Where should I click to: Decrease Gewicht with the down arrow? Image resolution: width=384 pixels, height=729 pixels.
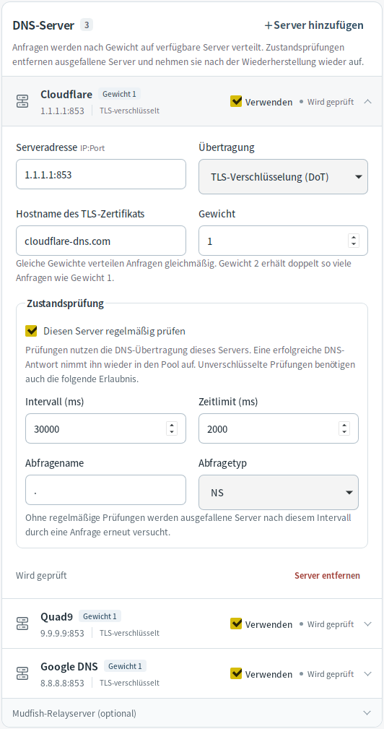[354, 244]
